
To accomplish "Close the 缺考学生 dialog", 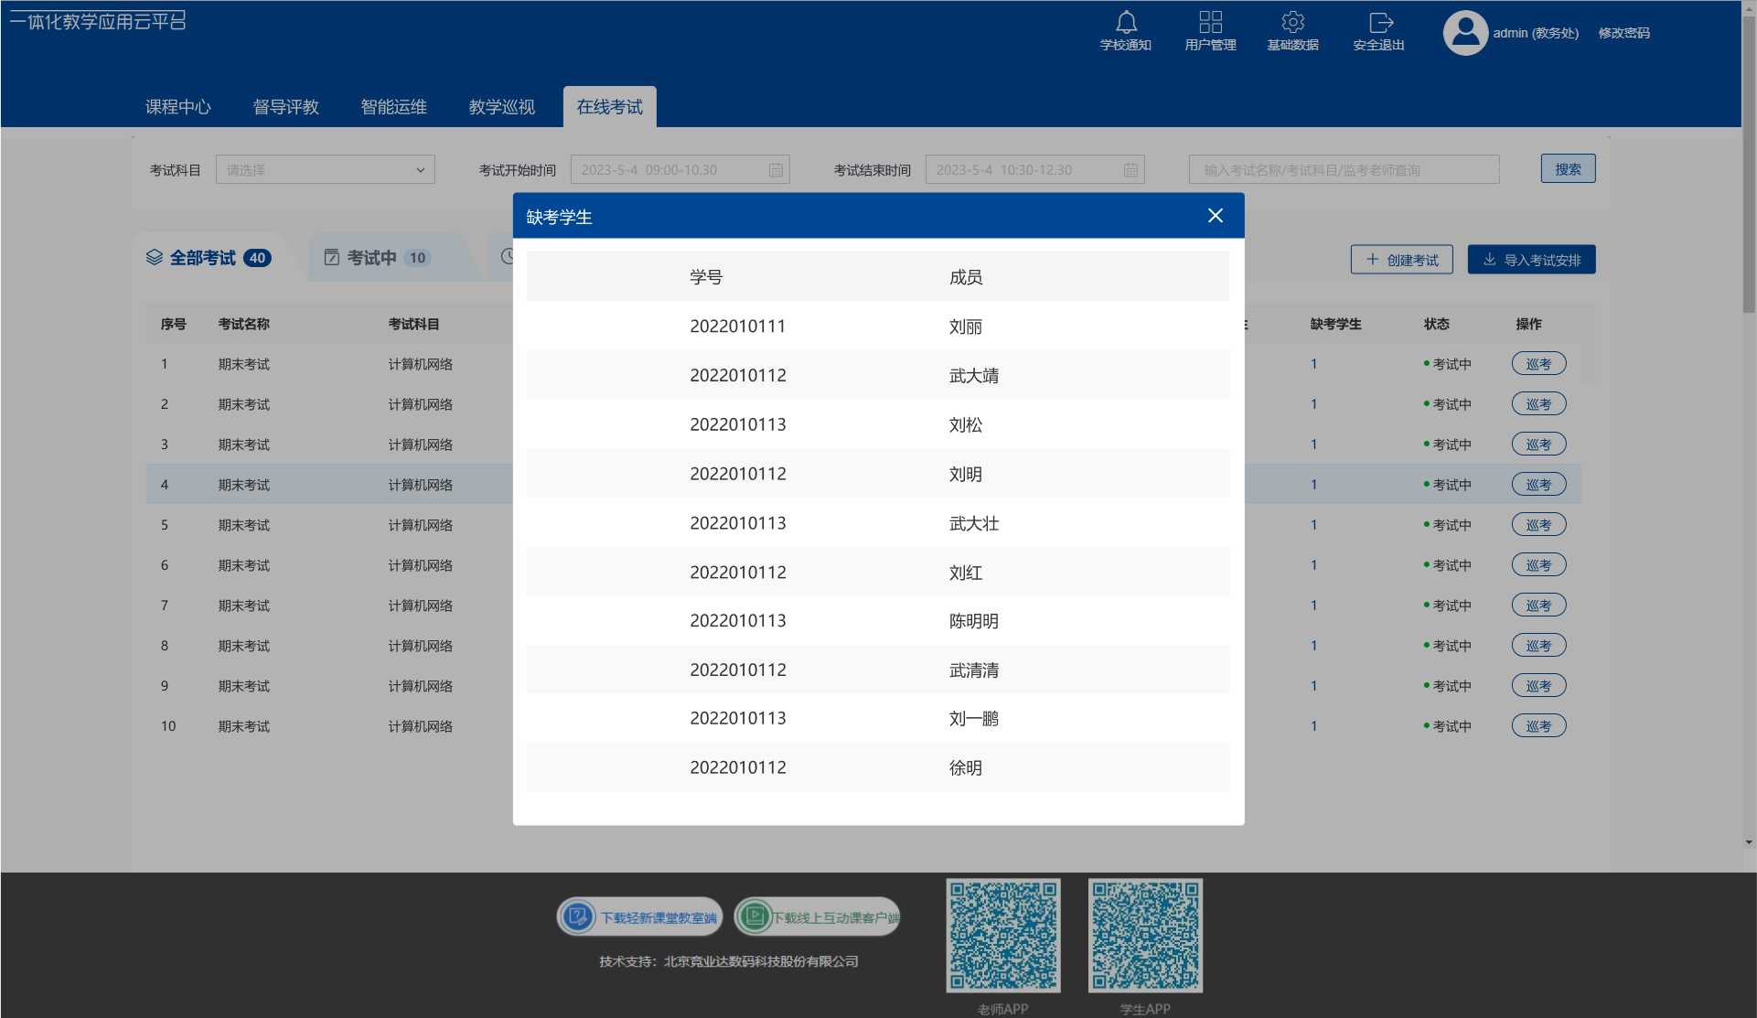I will point(1215,216).
